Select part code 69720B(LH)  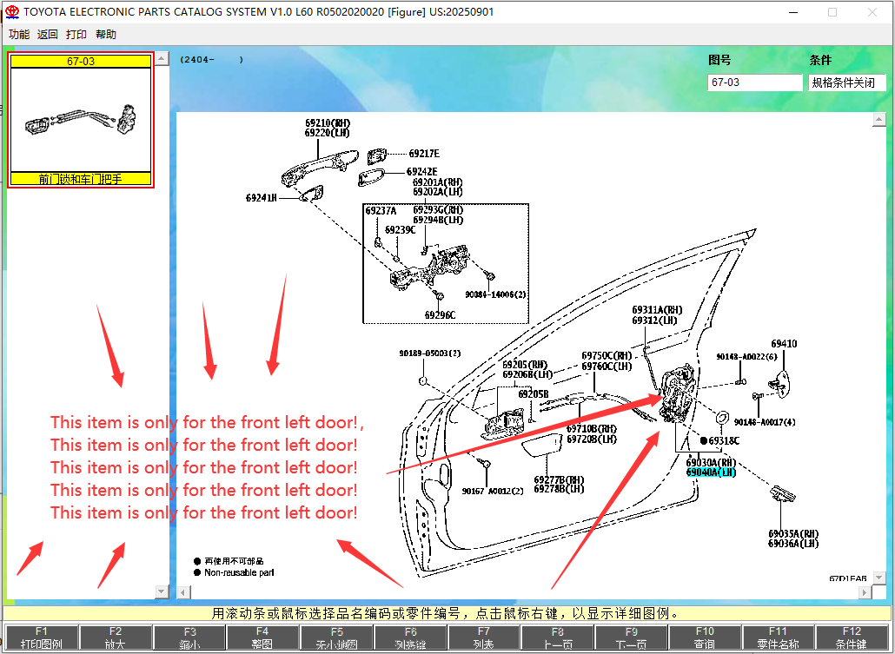[592, 439]
